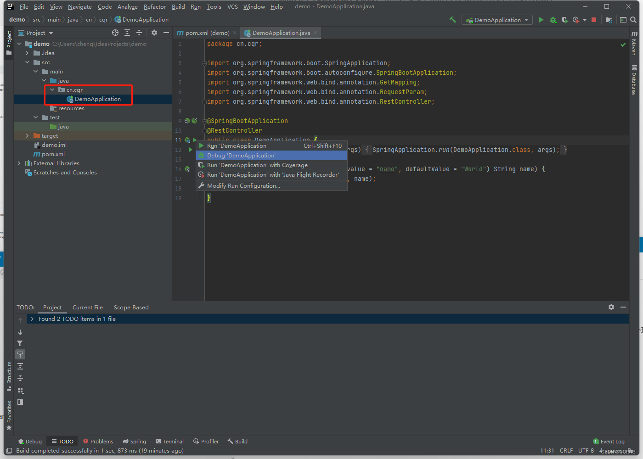Expand External Libraries node
This screenshot has height=459, width=643.
(19, 163)
